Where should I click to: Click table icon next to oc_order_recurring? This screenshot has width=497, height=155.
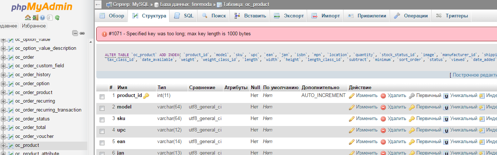tap(11, 101)
